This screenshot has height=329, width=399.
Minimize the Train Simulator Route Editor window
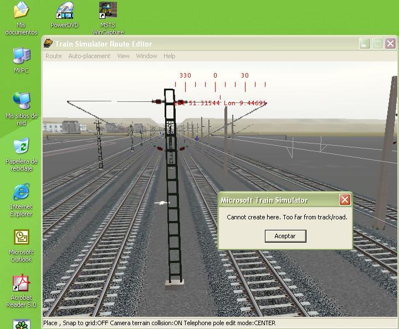coord(365,44)
